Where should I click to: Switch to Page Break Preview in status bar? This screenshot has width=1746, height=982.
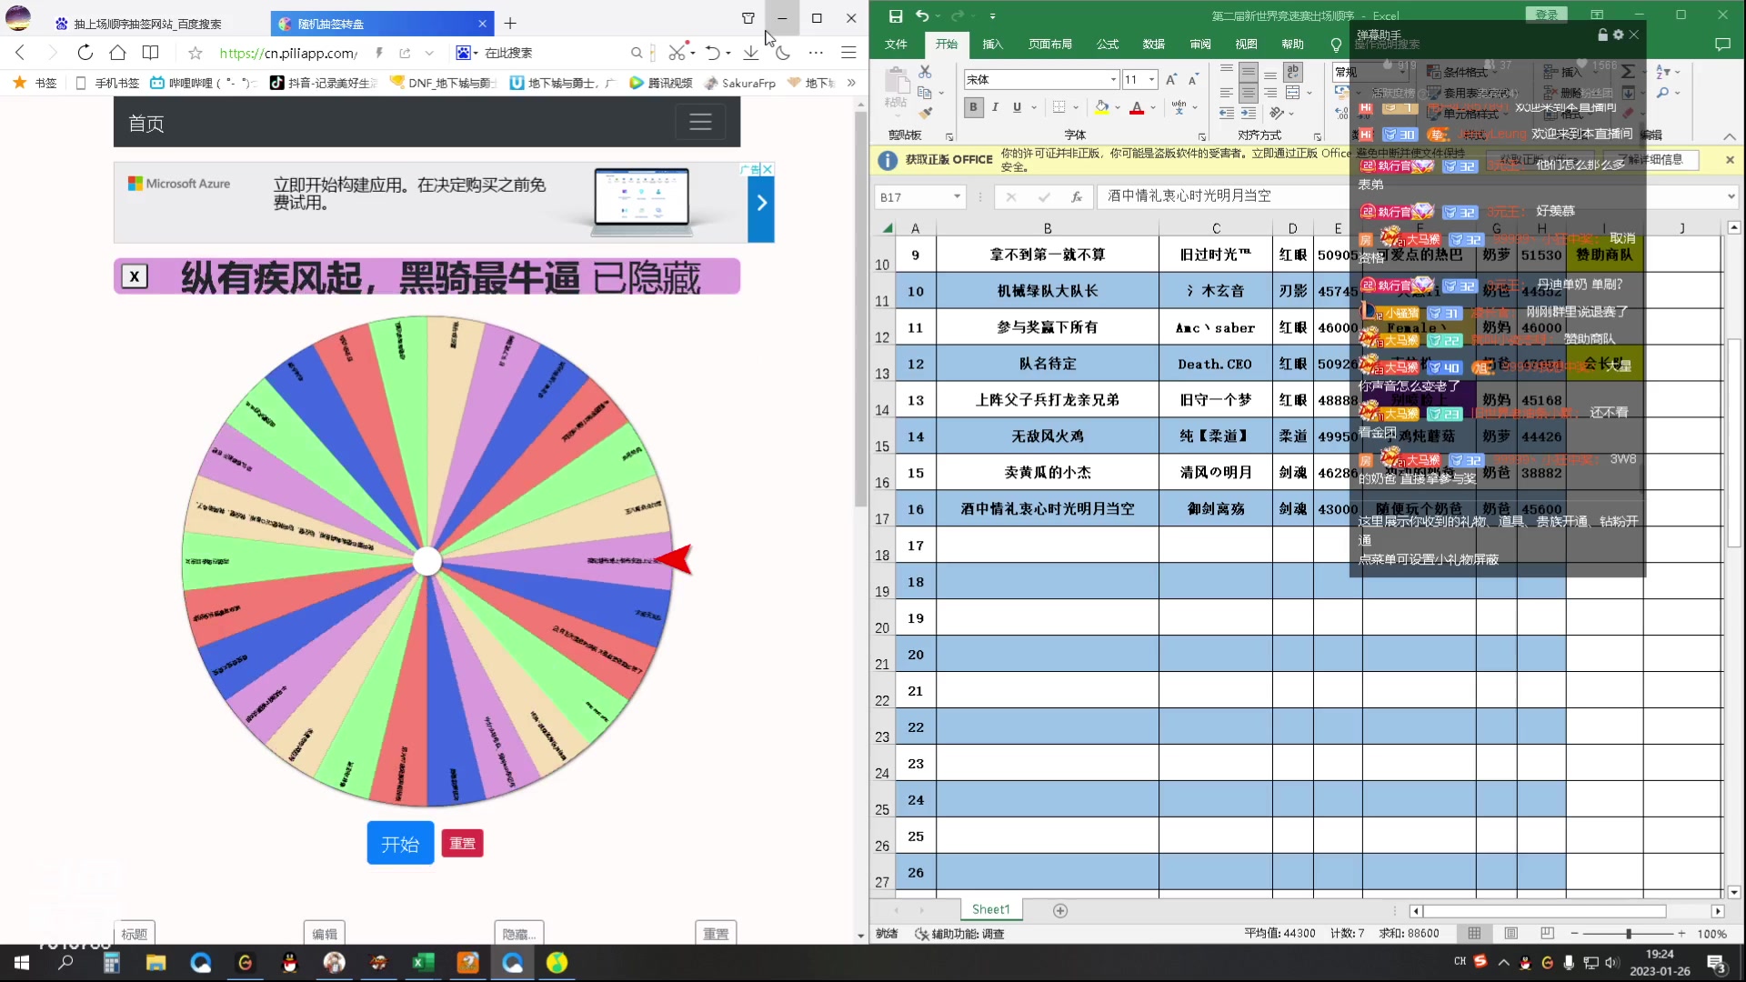pyautogui.click(x=1547, y=934)
